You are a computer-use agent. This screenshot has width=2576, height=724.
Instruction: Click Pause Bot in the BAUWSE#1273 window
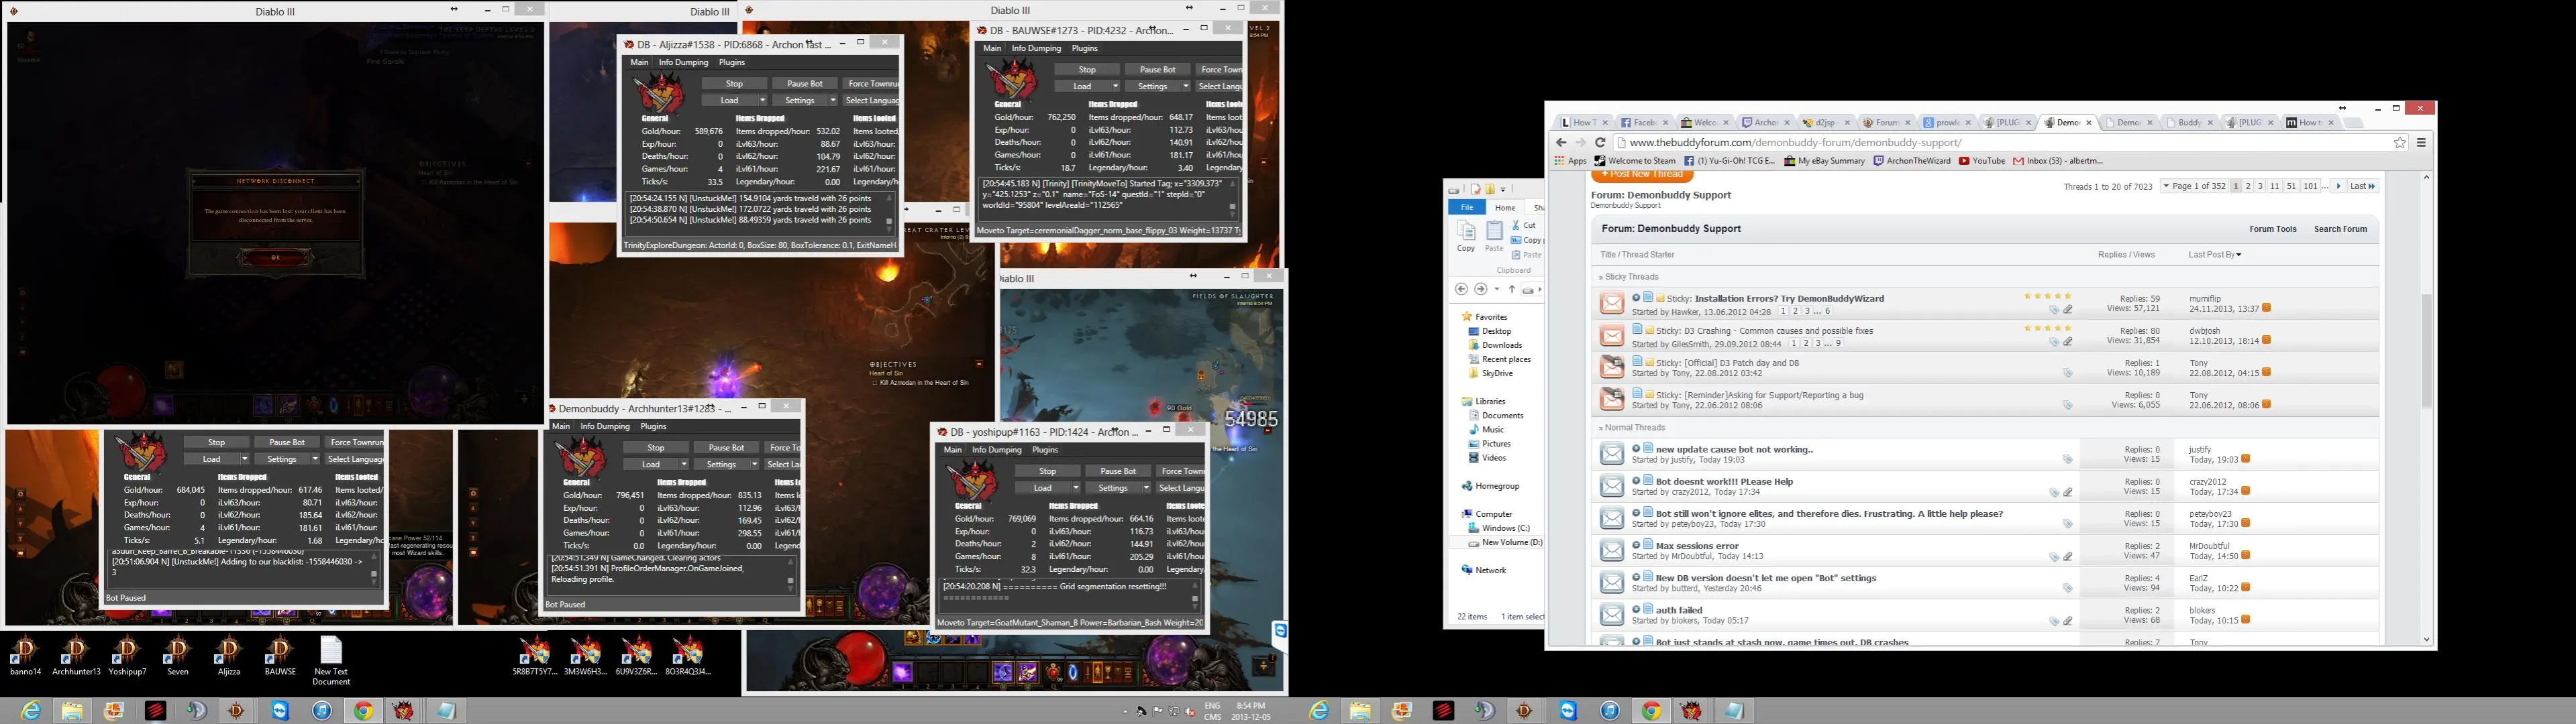point(1158,70)
